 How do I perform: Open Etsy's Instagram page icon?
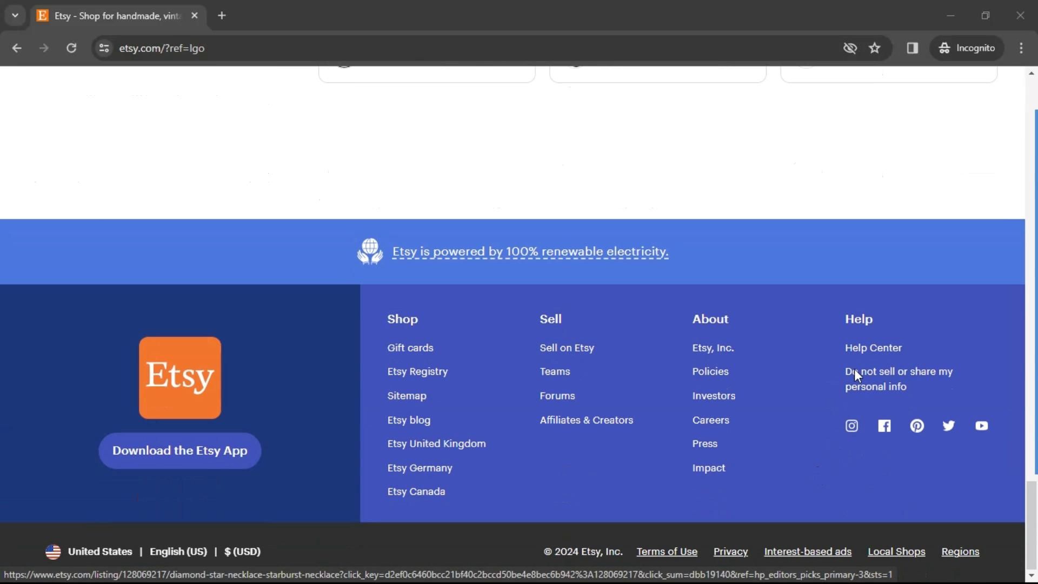pyautogui.click(x=851, y=426)
